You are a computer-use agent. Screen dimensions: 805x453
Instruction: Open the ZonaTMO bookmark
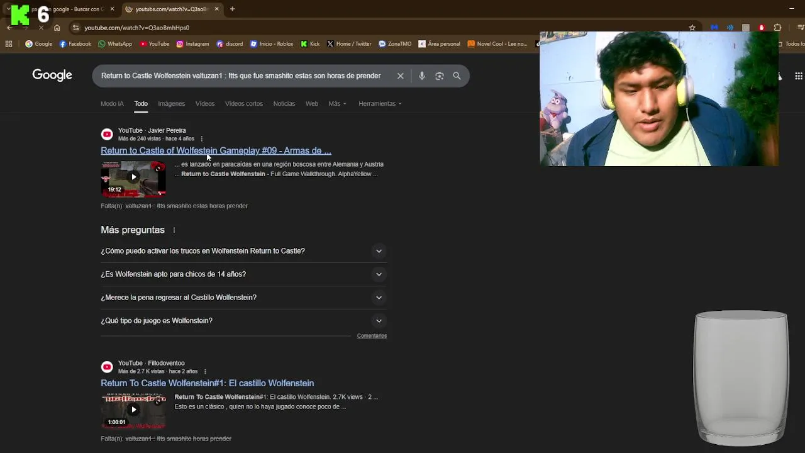point(395,44)
